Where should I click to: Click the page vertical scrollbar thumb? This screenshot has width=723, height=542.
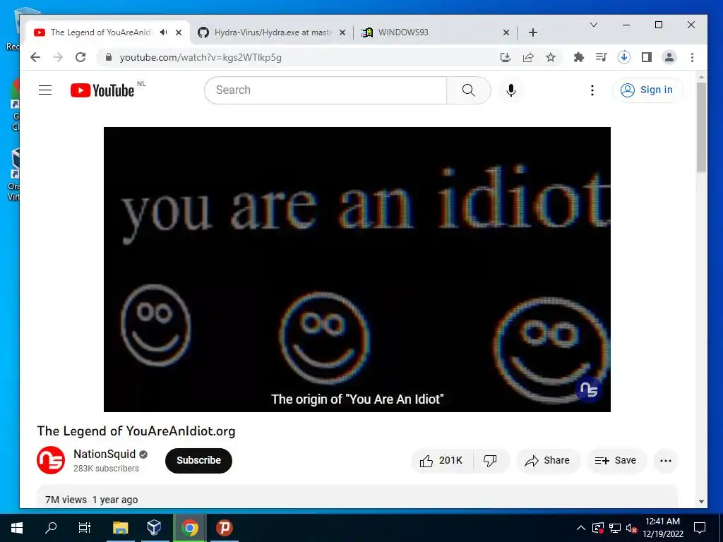point(701,127)
